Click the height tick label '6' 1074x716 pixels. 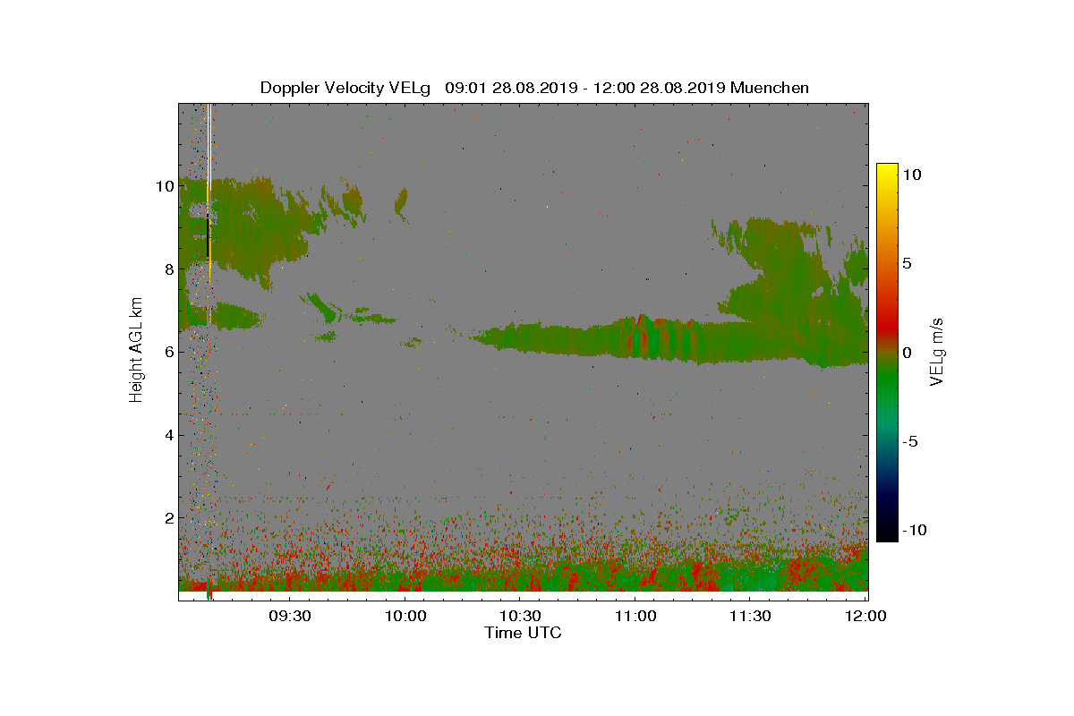tap(169, 353)
